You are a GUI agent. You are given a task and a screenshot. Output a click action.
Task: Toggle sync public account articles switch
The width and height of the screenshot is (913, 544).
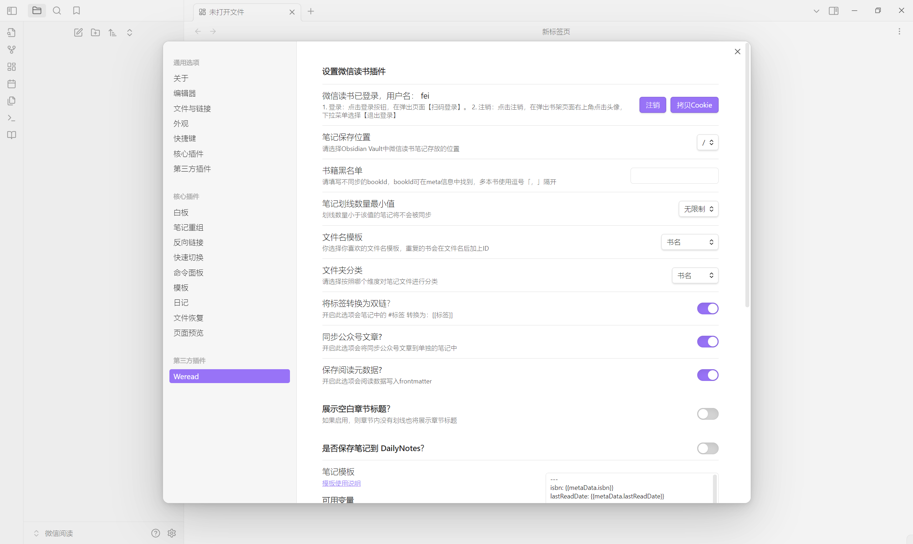point(708,342)
